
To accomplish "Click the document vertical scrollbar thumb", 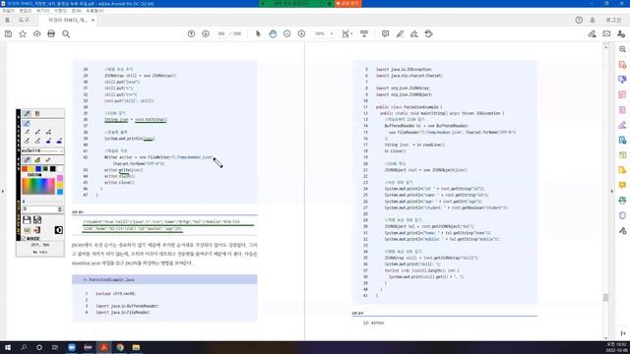I will coord(606,297).
